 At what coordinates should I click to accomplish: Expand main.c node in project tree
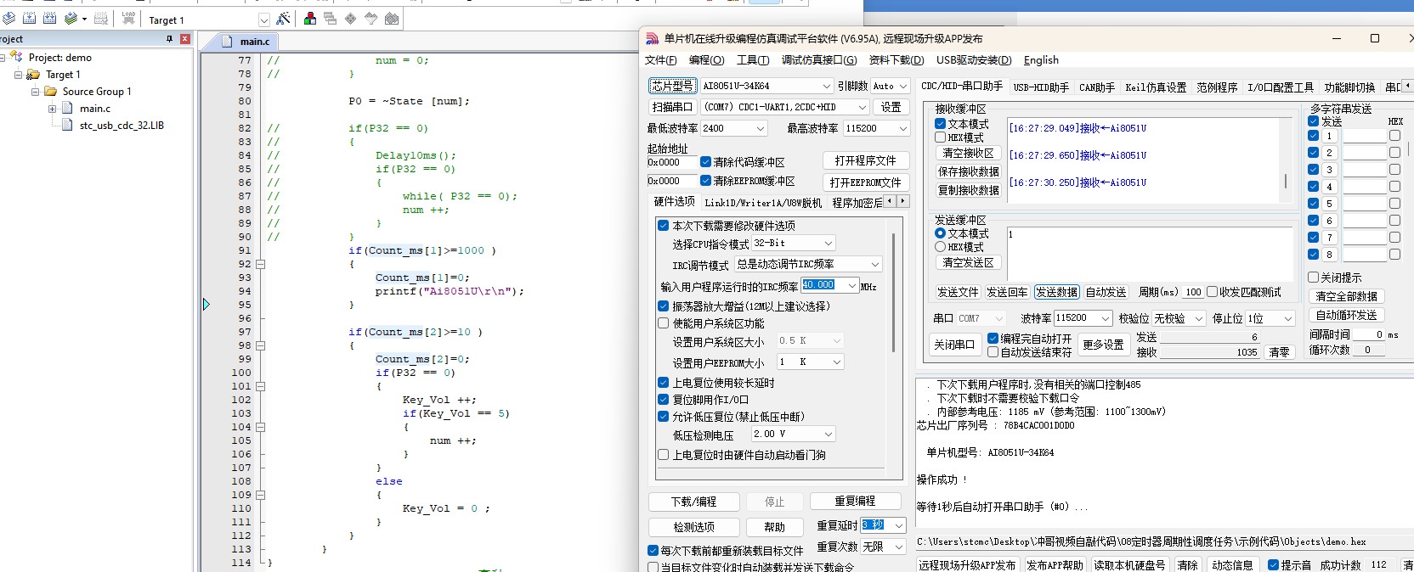pyautogui.click(x=53, y=109)
